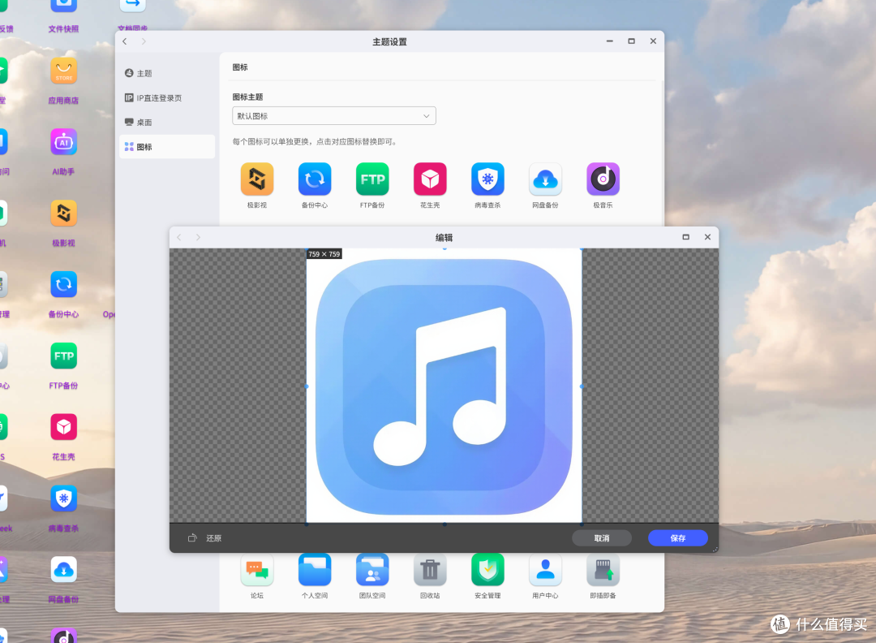This screenshot has width=876, height=643.
Task: Click the 图标主题 label text
Action: coord(247,97)
